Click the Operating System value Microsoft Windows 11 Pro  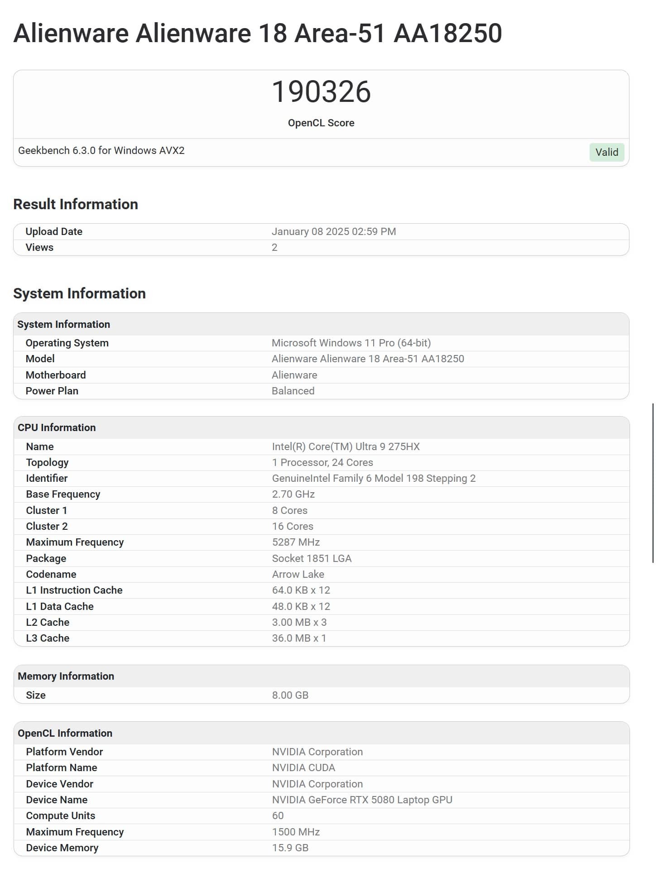pos(351,343)
